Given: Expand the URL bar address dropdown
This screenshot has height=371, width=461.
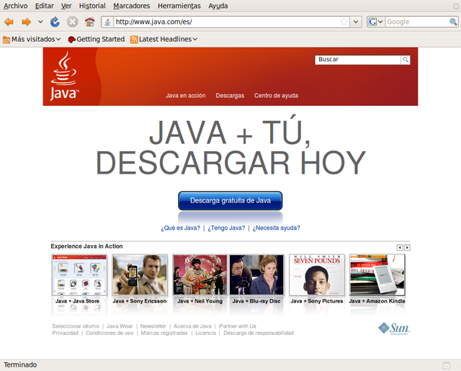Looking at the screenshot, I should point(356,22).
